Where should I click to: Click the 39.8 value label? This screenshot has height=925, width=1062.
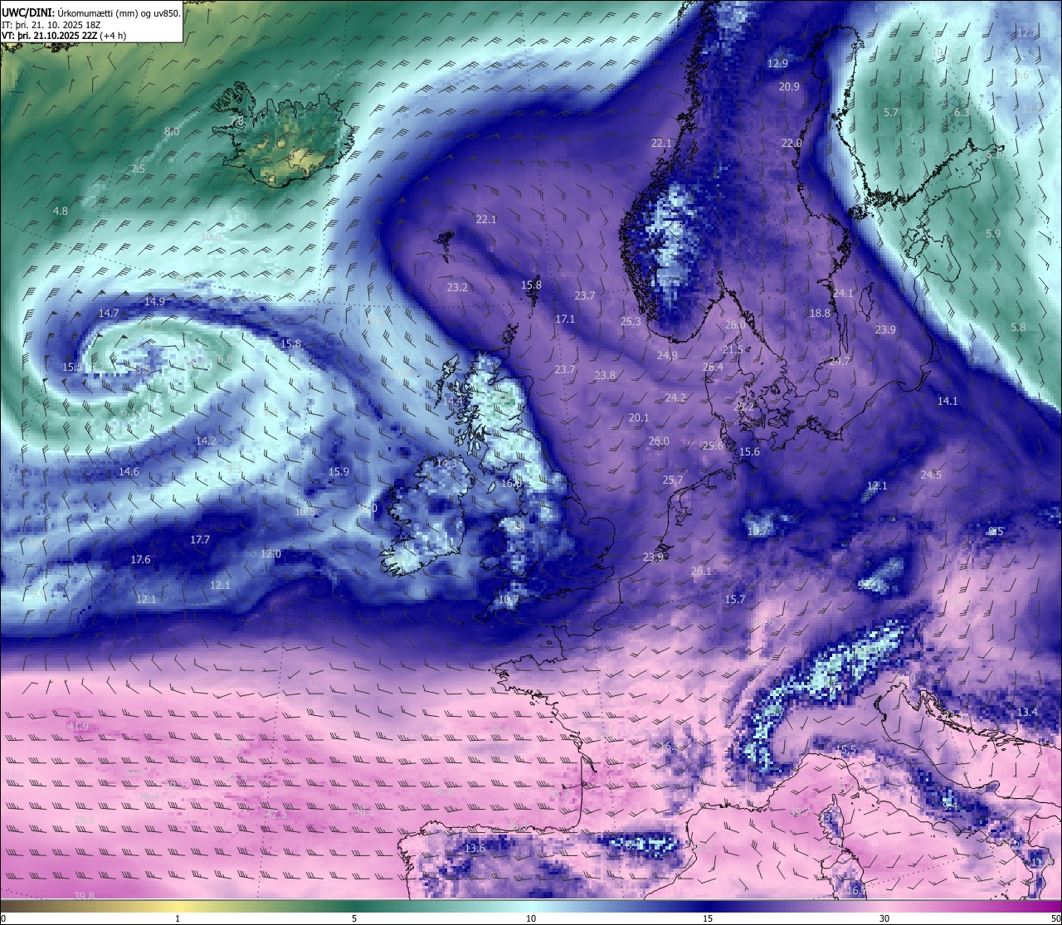point(84,896)
